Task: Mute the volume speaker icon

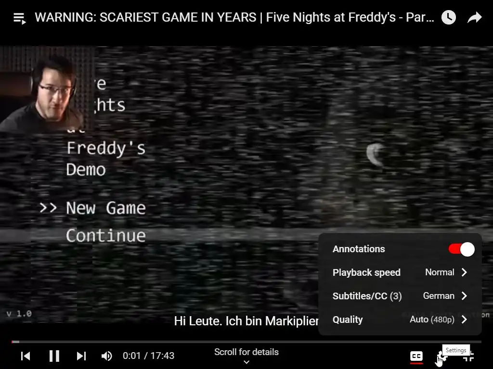Action: (106, 356)
